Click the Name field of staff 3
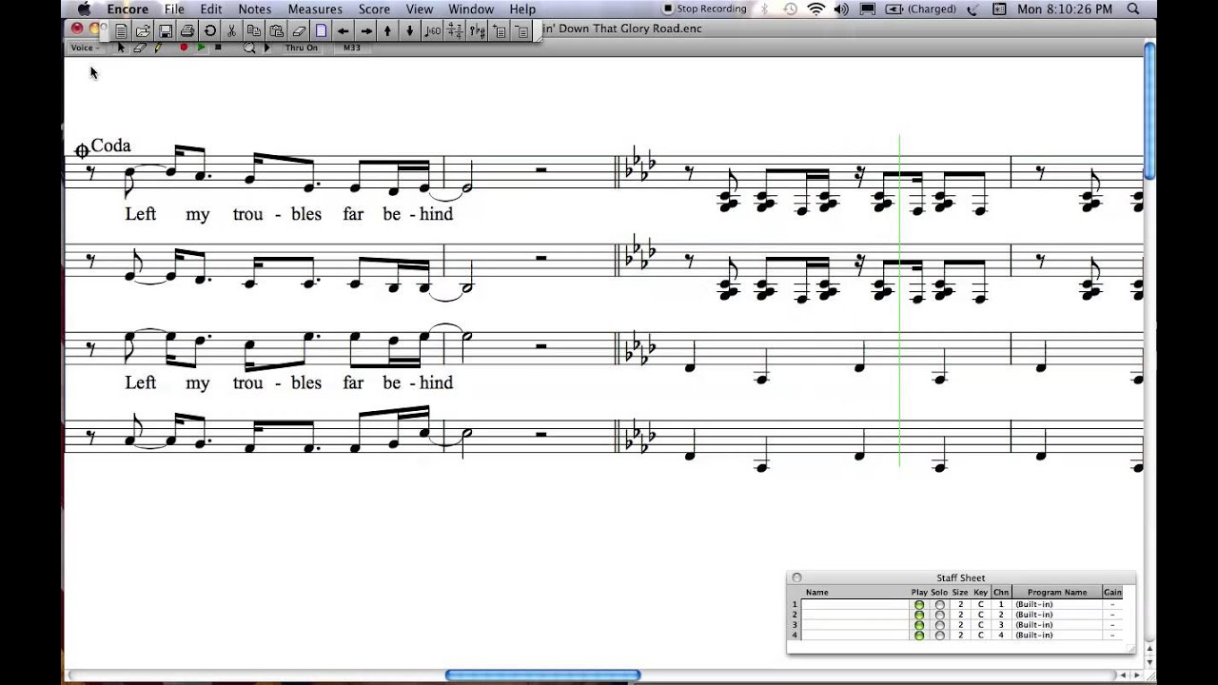 tap(855, 625)
